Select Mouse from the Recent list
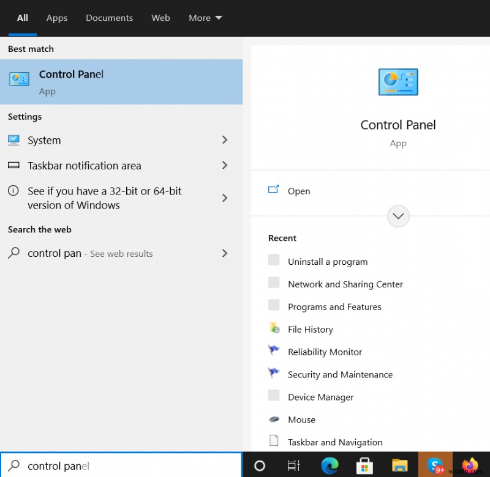 (x=301, y=420)
